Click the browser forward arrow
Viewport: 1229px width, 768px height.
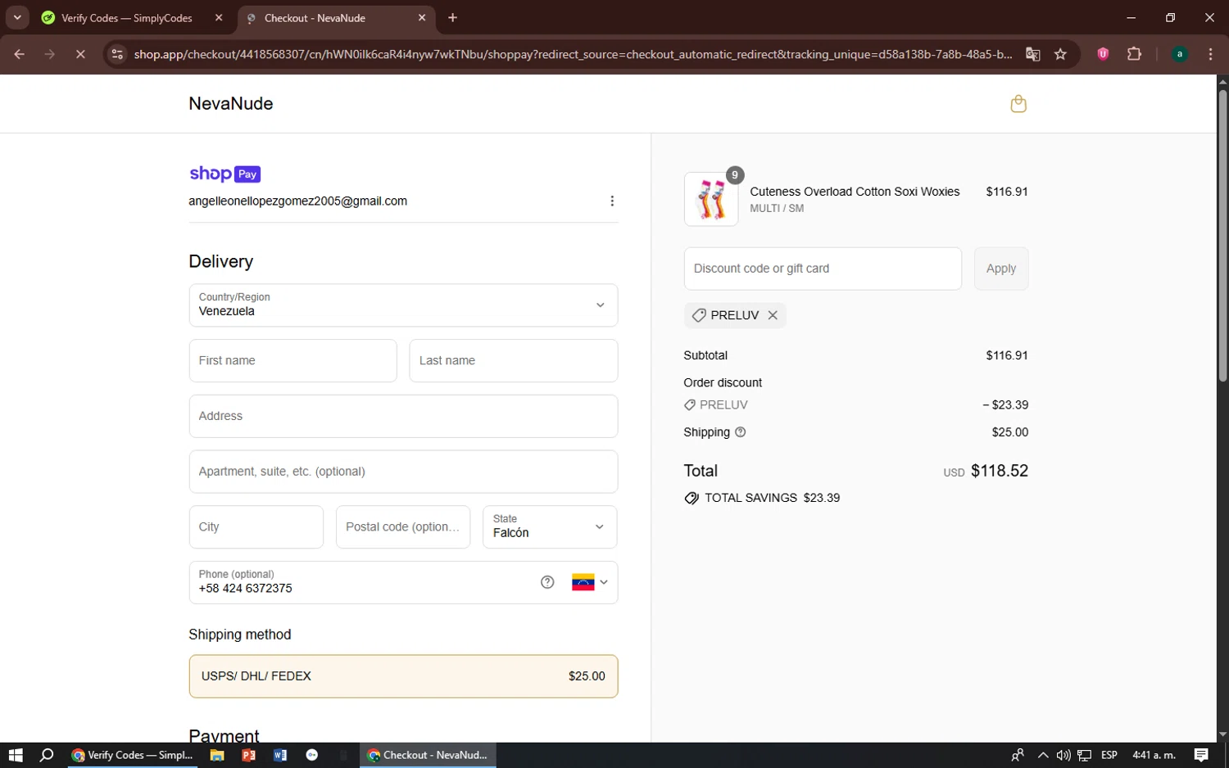click(50, 54)
